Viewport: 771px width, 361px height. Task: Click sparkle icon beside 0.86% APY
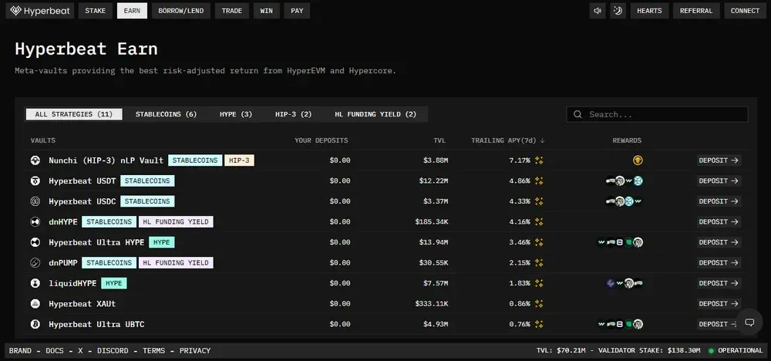(539, 304)
